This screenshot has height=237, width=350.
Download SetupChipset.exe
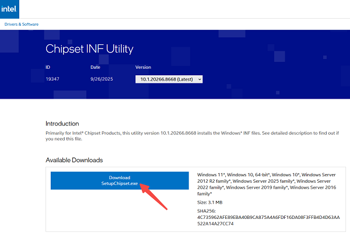coord(120,180)
